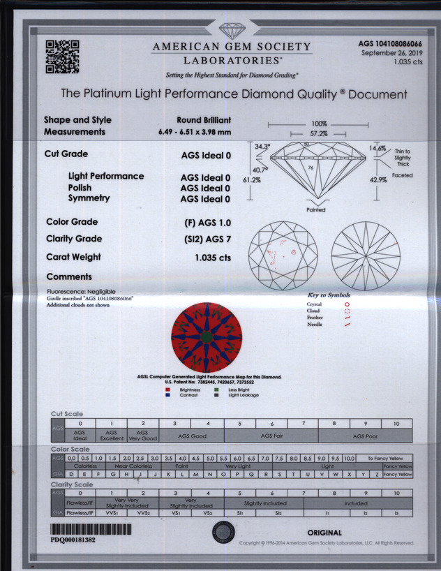Click the Cloud symbol in Key to Symbols
The height and width of the screenshot is (571, 441).
[x=347, y=311]
